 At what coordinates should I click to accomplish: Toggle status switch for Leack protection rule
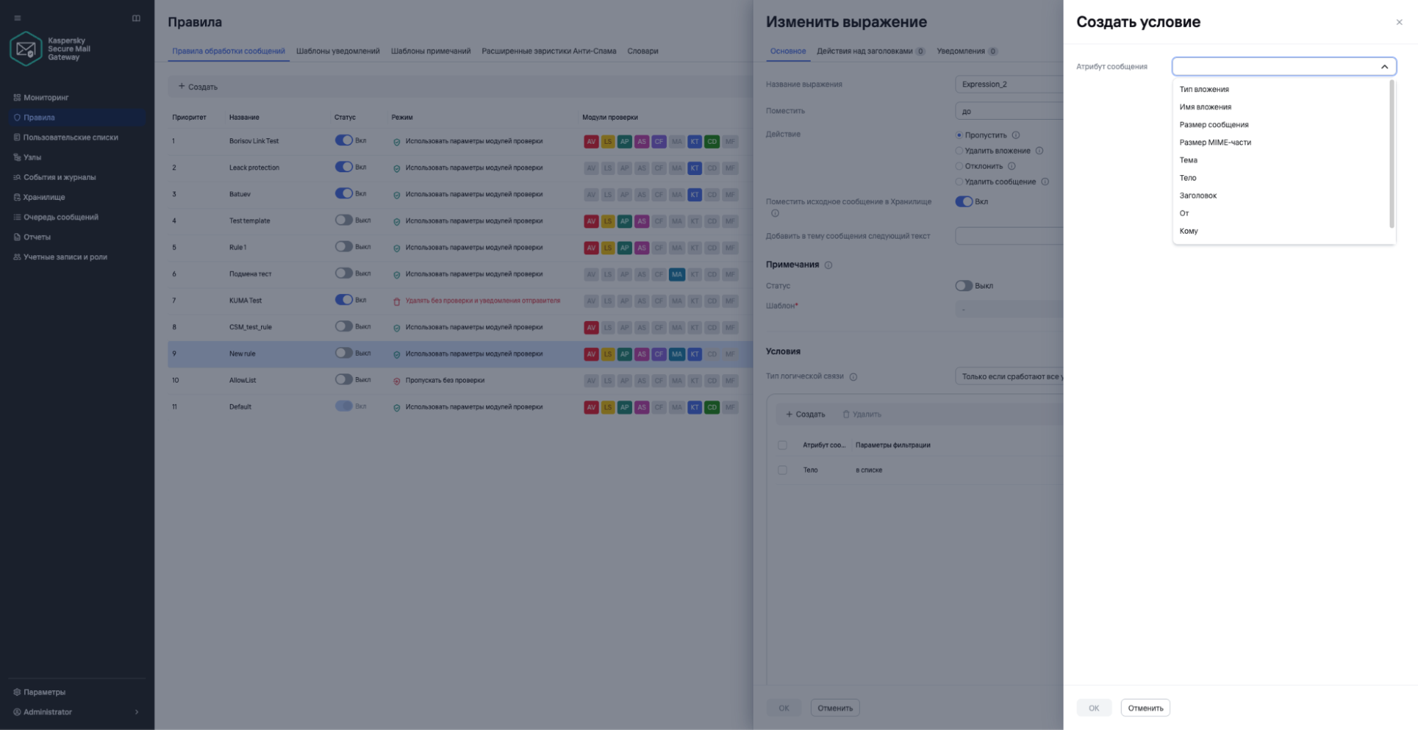point(344,167)
